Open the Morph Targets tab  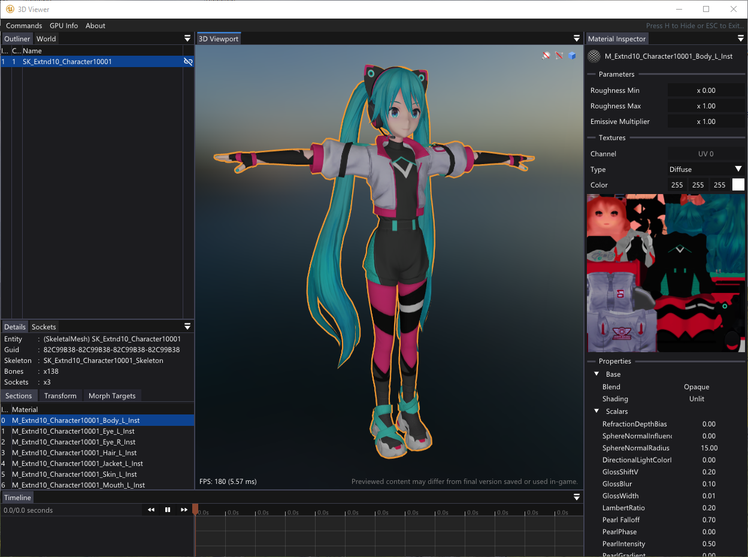tap(112, 395)
